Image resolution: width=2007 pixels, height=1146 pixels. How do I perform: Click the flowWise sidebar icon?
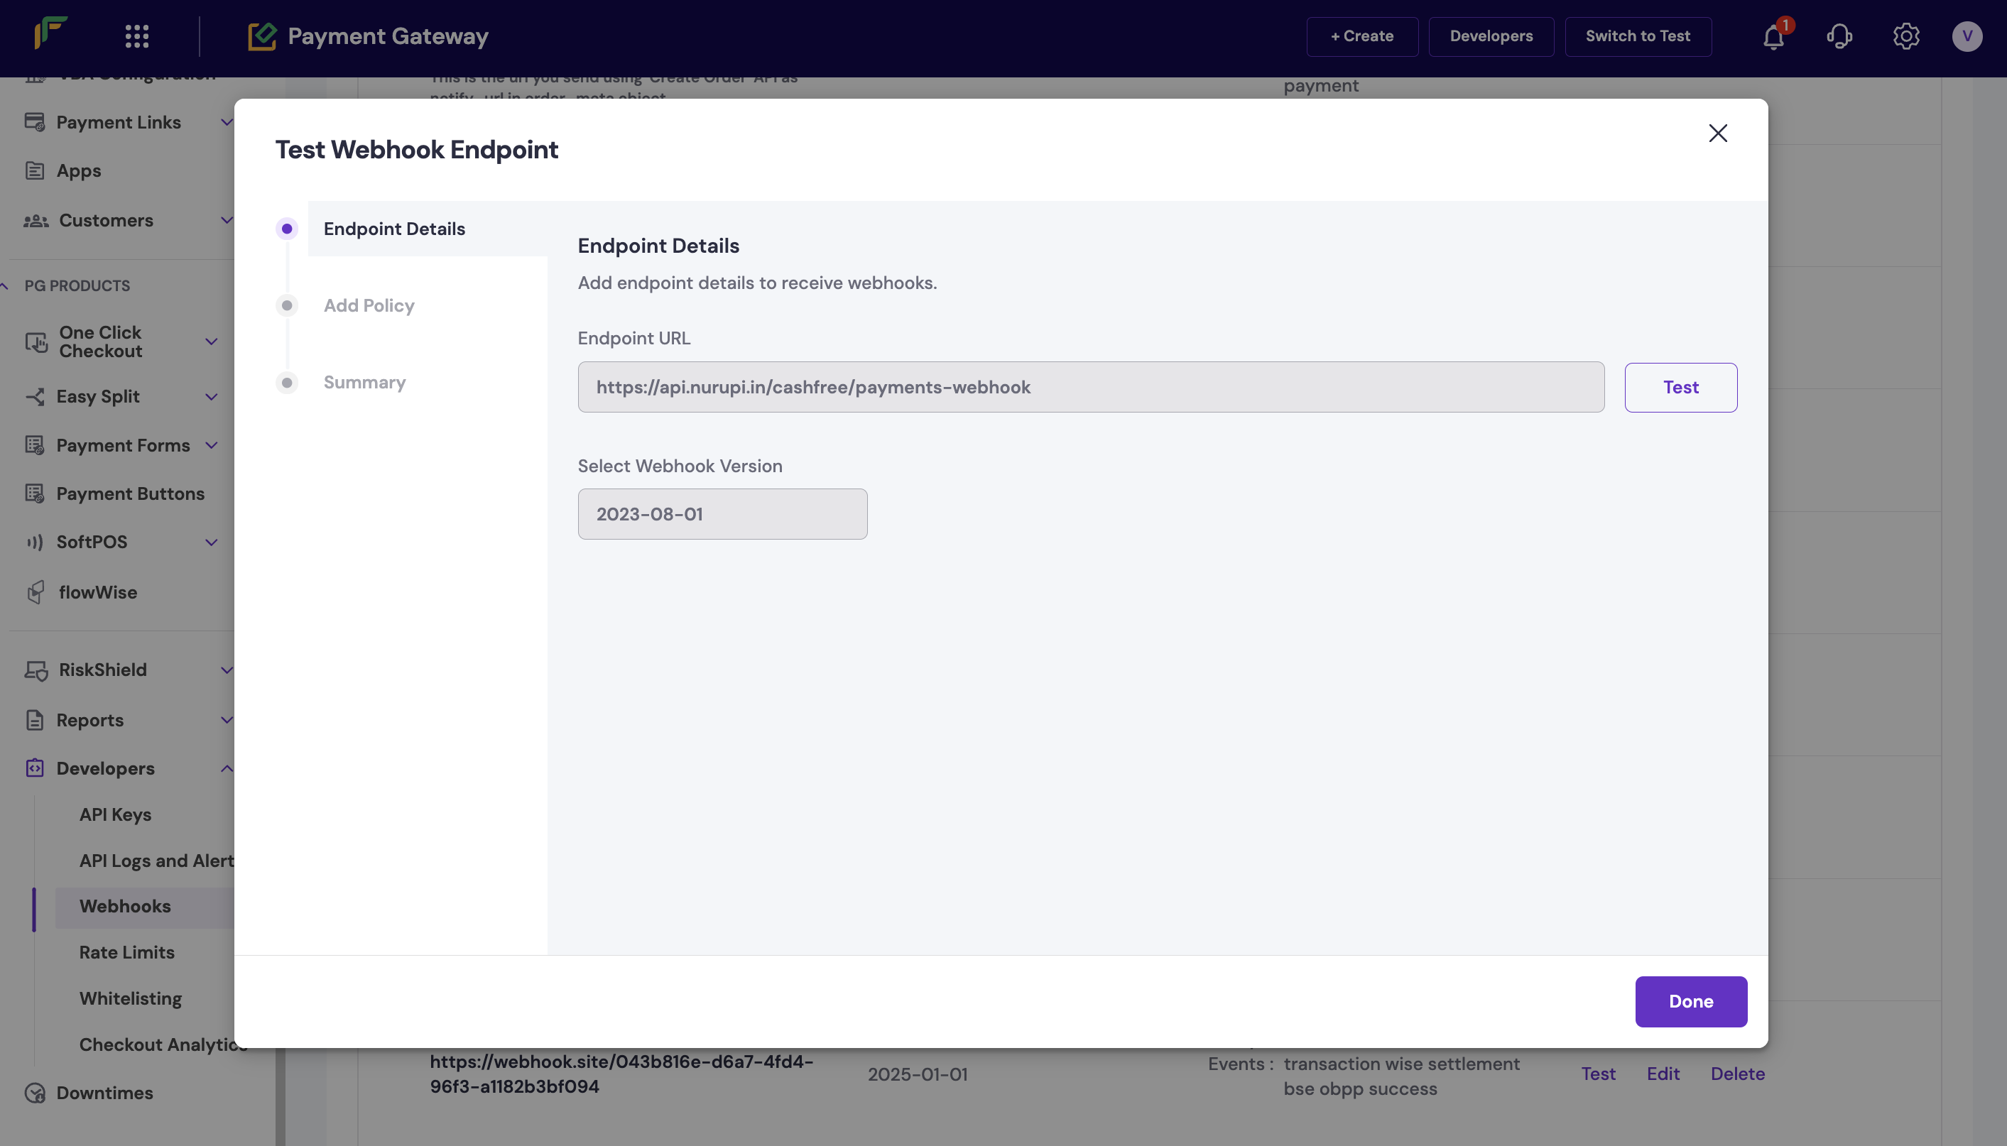point(36,593)
